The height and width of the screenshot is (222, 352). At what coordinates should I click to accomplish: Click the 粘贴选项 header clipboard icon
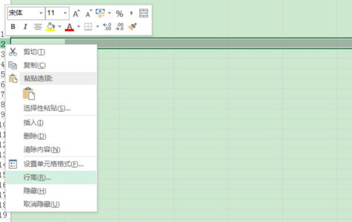click(x=13, y=78)
